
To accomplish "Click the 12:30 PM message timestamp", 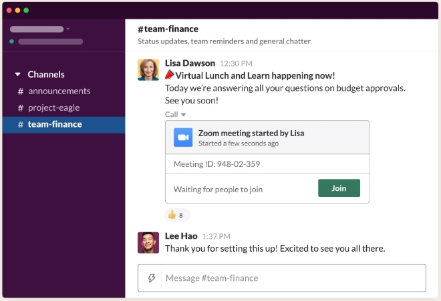I will pos(236,64).
